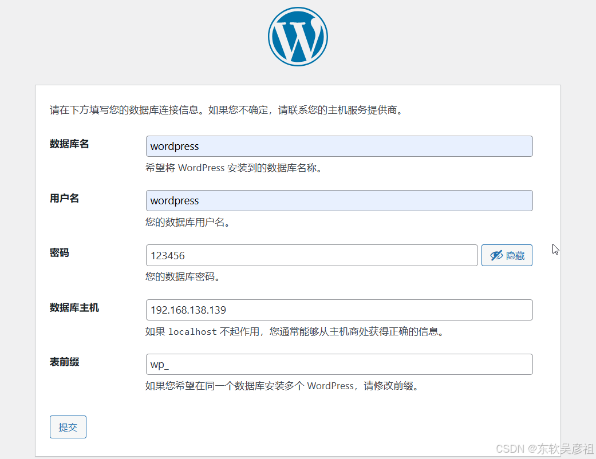Click the 用户名 label
The width and height of the screenshot is (596, 459).
click(64, 199)
